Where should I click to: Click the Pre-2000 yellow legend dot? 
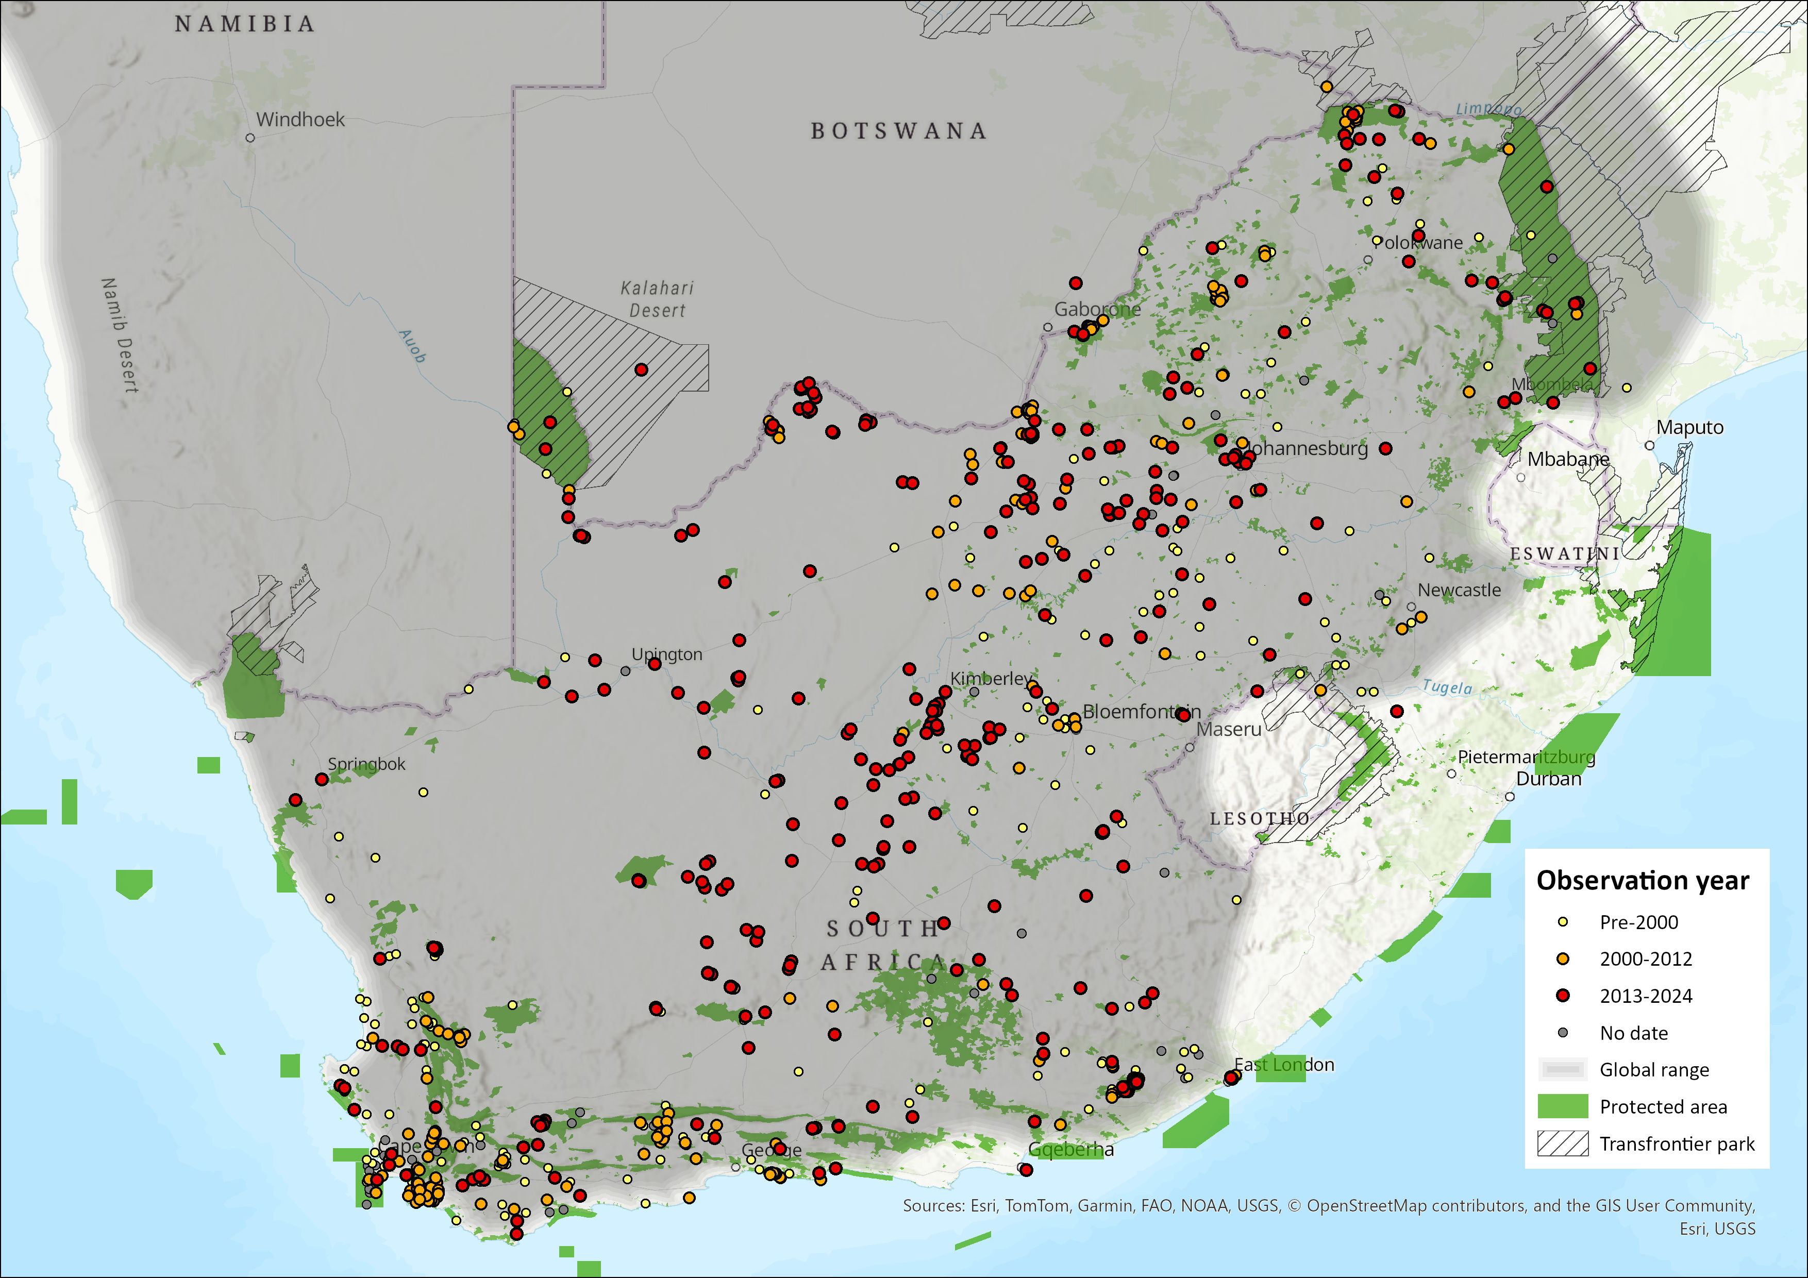[1563, 922]
